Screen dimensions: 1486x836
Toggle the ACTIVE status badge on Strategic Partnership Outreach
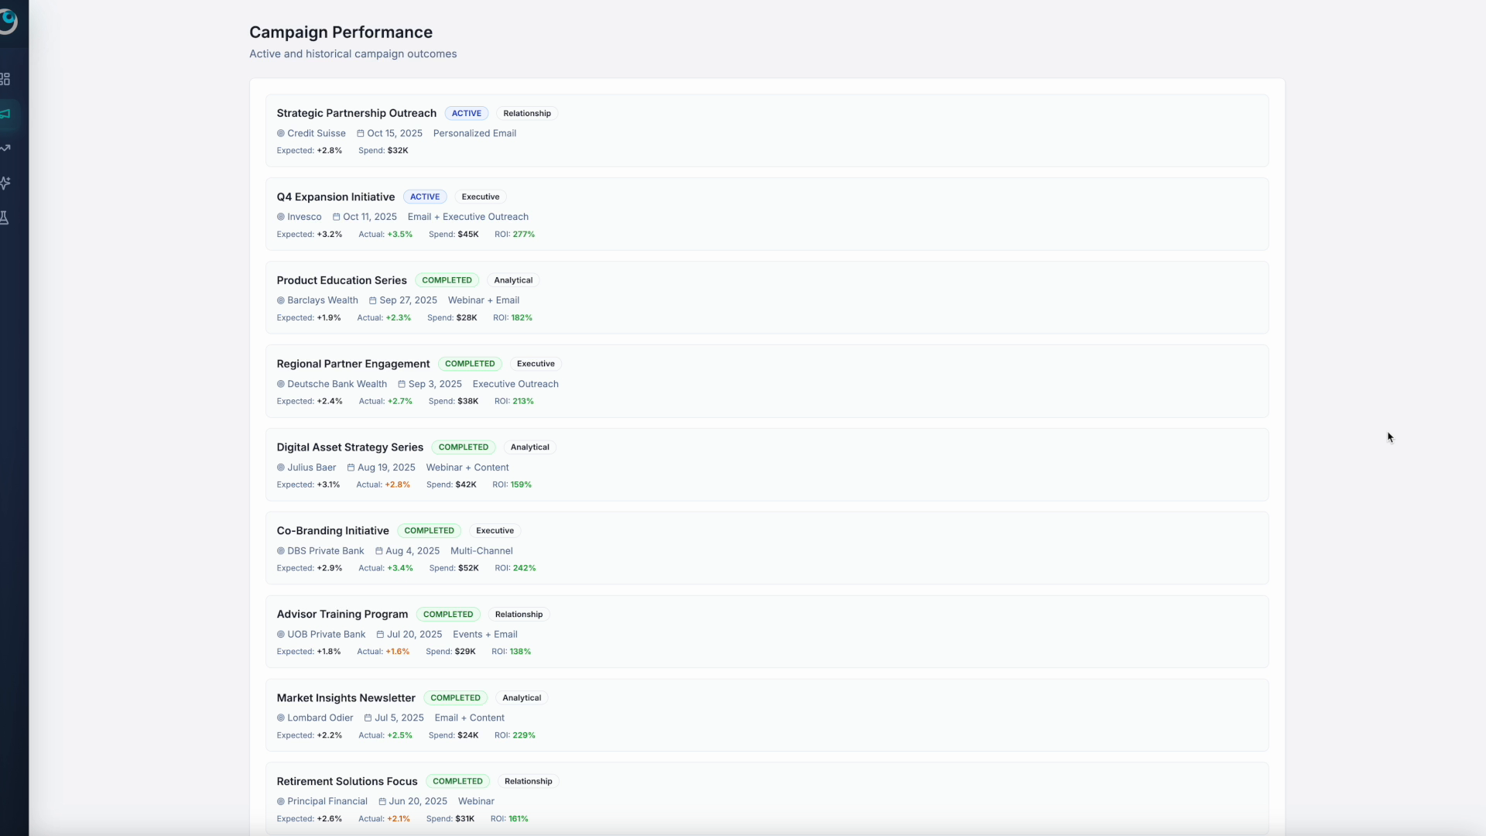466,113
